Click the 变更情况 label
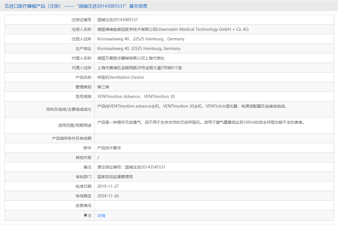338x225 pixels. click(x=84, y=205)
